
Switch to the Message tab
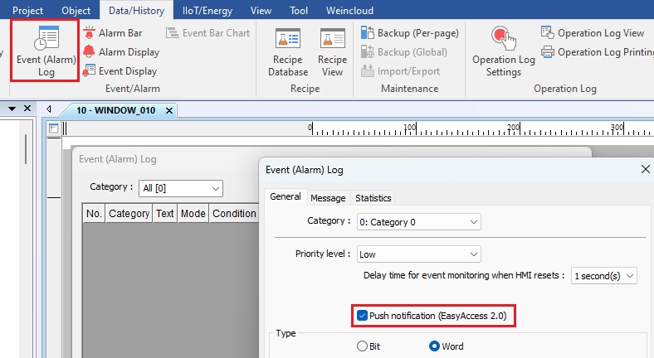328,198
